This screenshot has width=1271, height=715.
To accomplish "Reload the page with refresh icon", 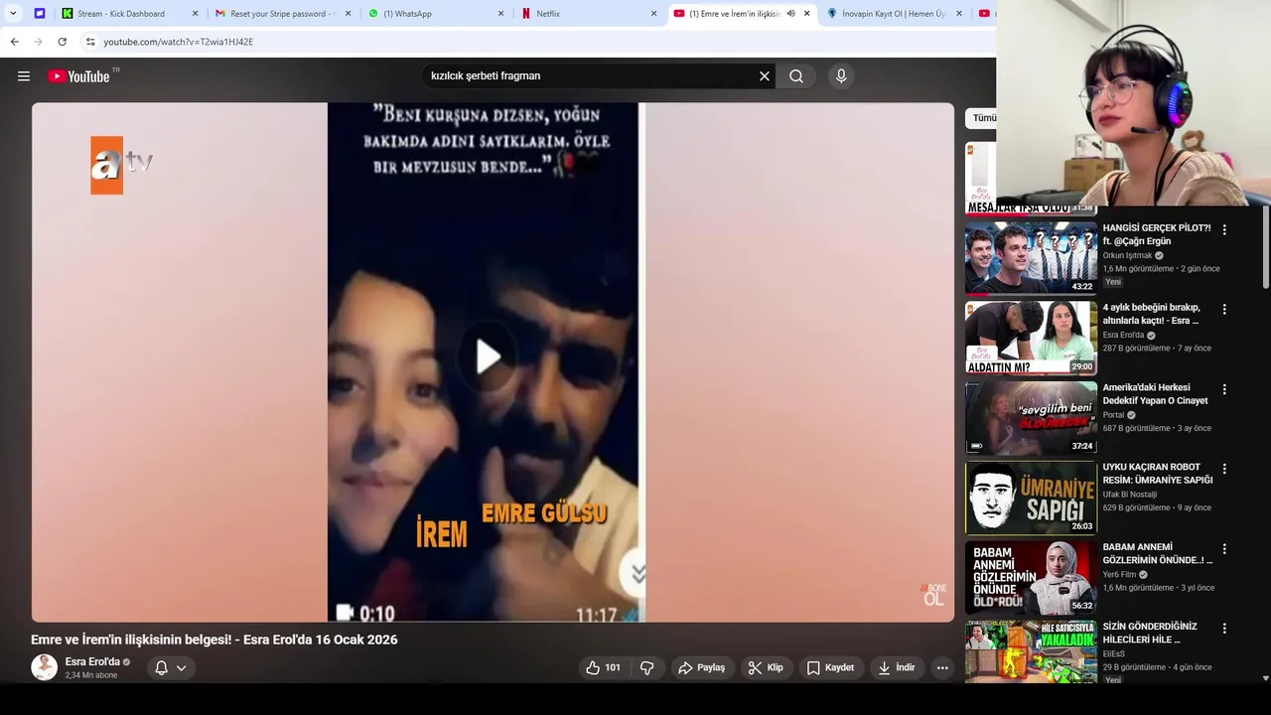I will click(62, 42).
